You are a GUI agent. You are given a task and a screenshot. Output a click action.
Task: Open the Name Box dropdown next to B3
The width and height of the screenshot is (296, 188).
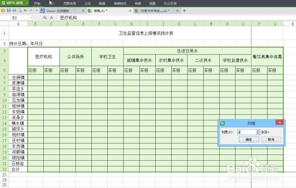coord(31,18)
